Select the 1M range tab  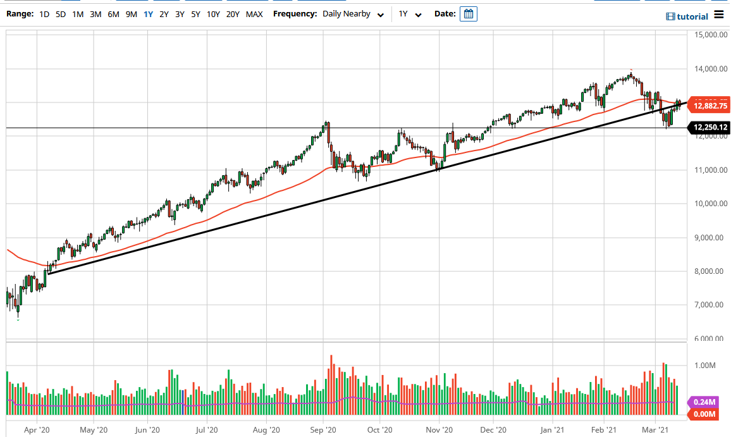coord(77,13)
